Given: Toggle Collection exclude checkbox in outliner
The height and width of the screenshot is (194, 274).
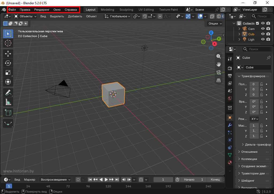Looking at the screenshot, I should click(257, 23).
